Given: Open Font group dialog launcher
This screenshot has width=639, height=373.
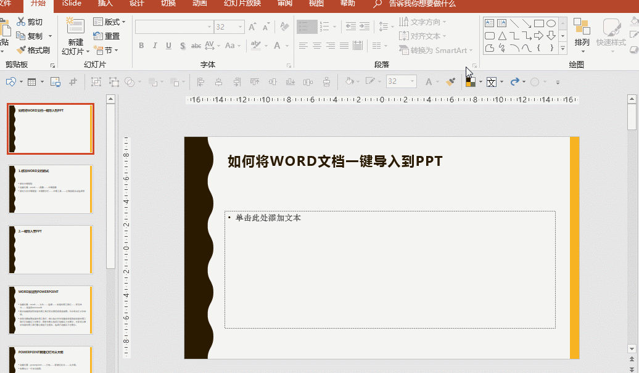Looking at the screenshot, I should click(289, 65).
